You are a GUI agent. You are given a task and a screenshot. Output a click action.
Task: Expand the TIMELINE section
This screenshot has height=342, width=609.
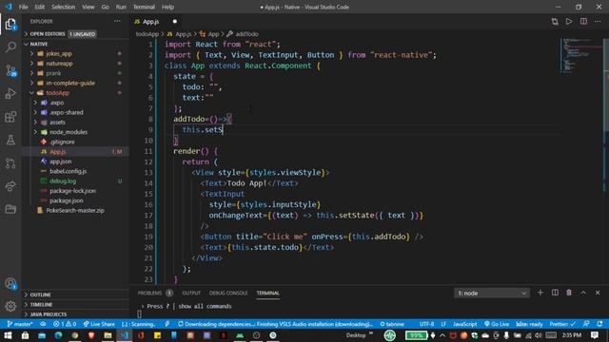[41, 304]
